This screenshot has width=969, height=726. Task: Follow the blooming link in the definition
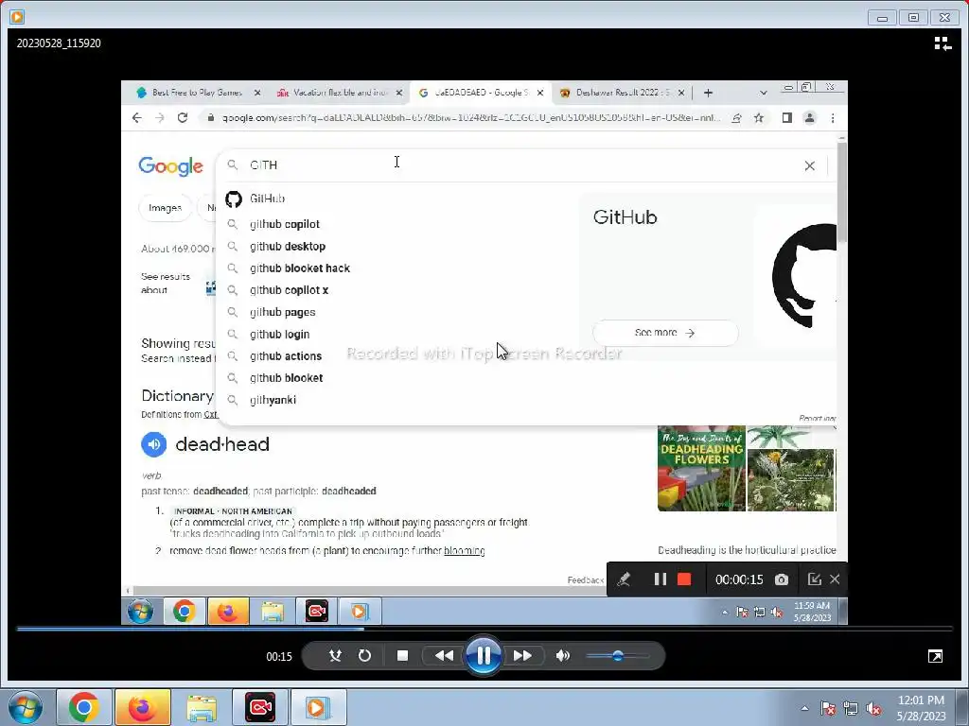(x=464, y=551)
